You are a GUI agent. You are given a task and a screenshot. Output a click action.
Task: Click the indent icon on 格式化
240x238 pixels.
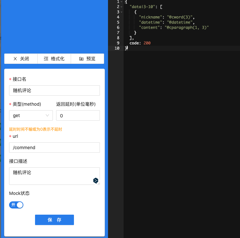coord(46,59)
